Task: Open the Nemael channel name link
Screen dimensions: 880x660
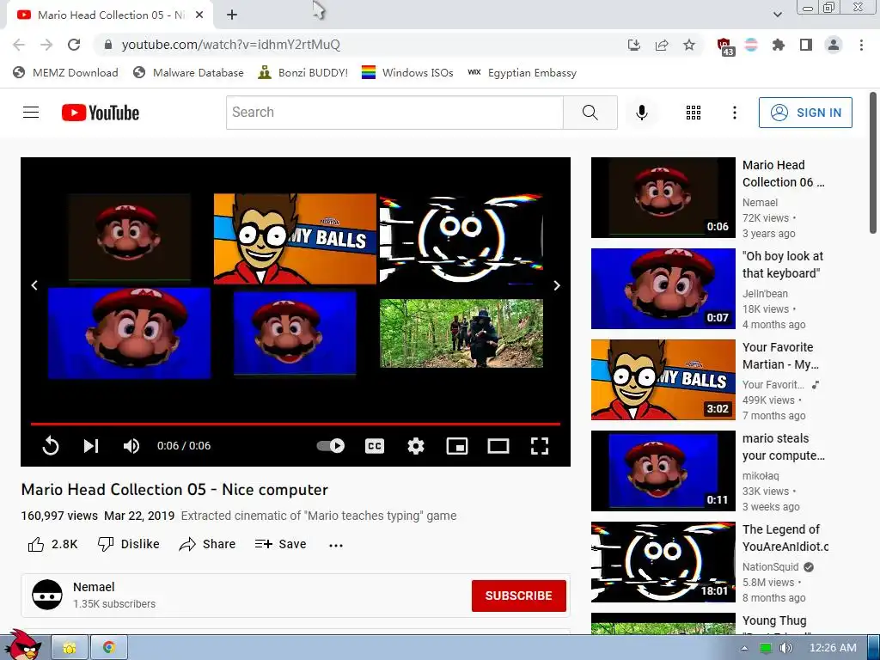Action: (x=94, y=587)
